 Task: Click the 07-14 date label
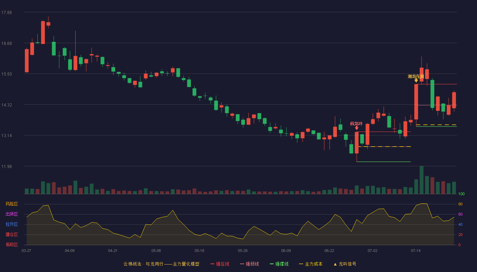(x=416, y=251)
